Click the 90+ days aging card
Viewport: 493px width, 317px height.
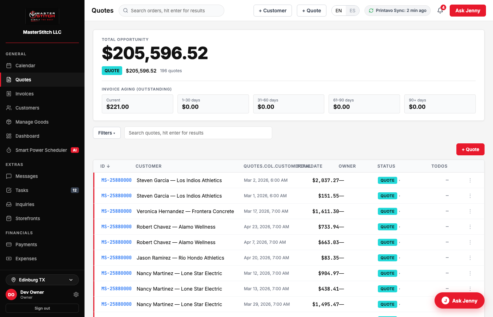440,104
